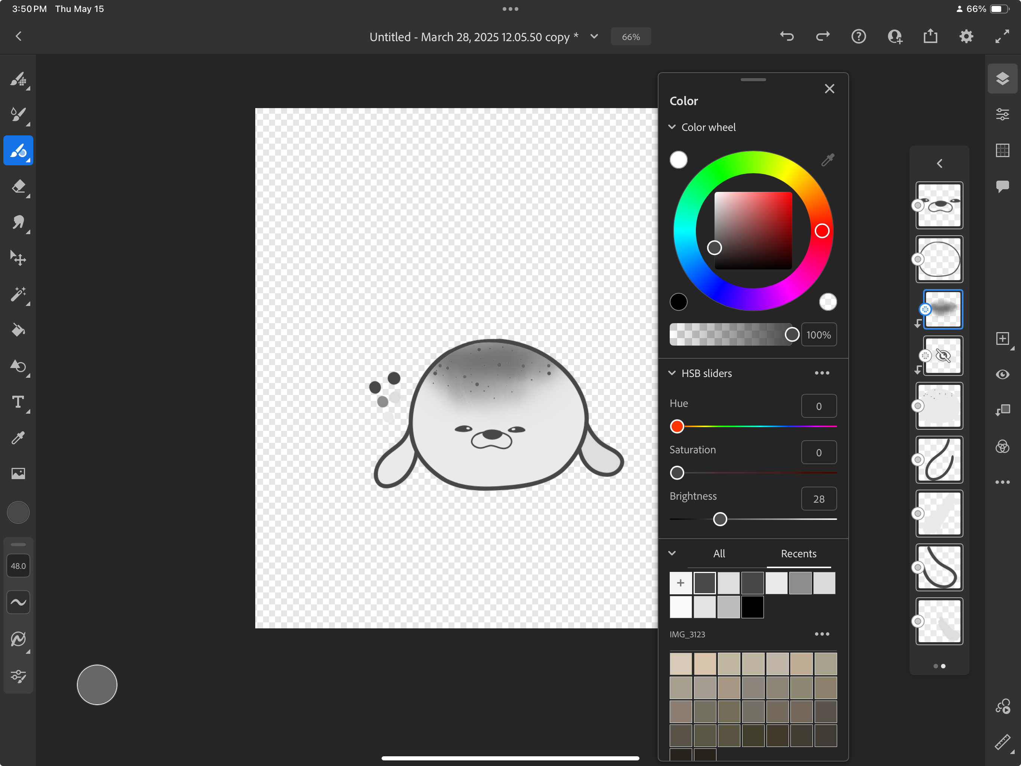1021x766 pixels.
Task: Add a new layer with plus icon
Action: pyautogui.click(x=1002, y=338)
